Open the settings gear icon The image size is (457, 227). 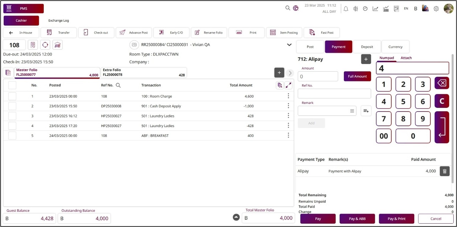(436, 9)
